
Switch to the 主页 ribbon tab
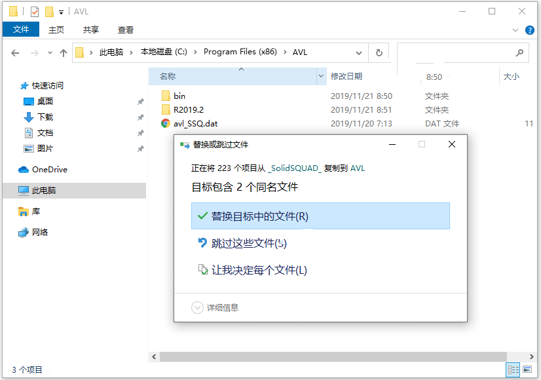point(56,30)
